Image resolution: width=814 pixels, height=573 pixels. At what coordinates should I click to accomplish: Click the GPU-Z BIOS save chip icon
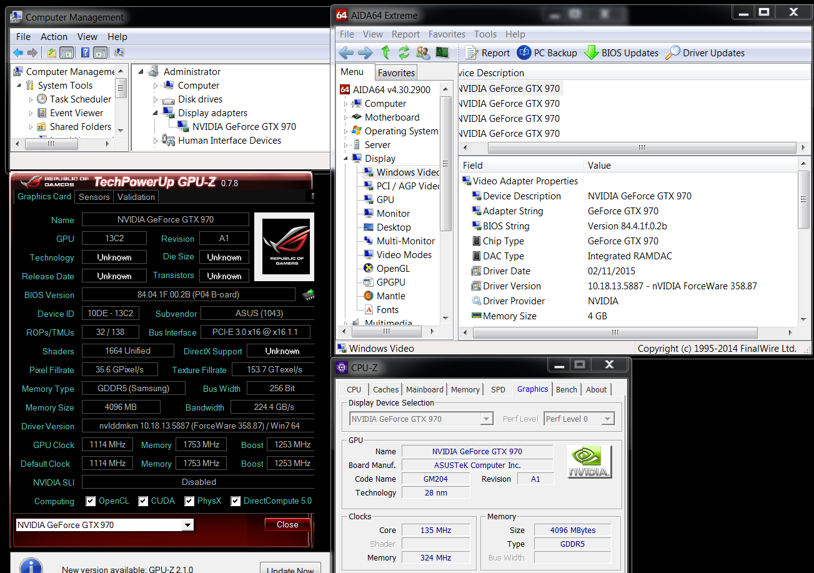tap(308, 294)
